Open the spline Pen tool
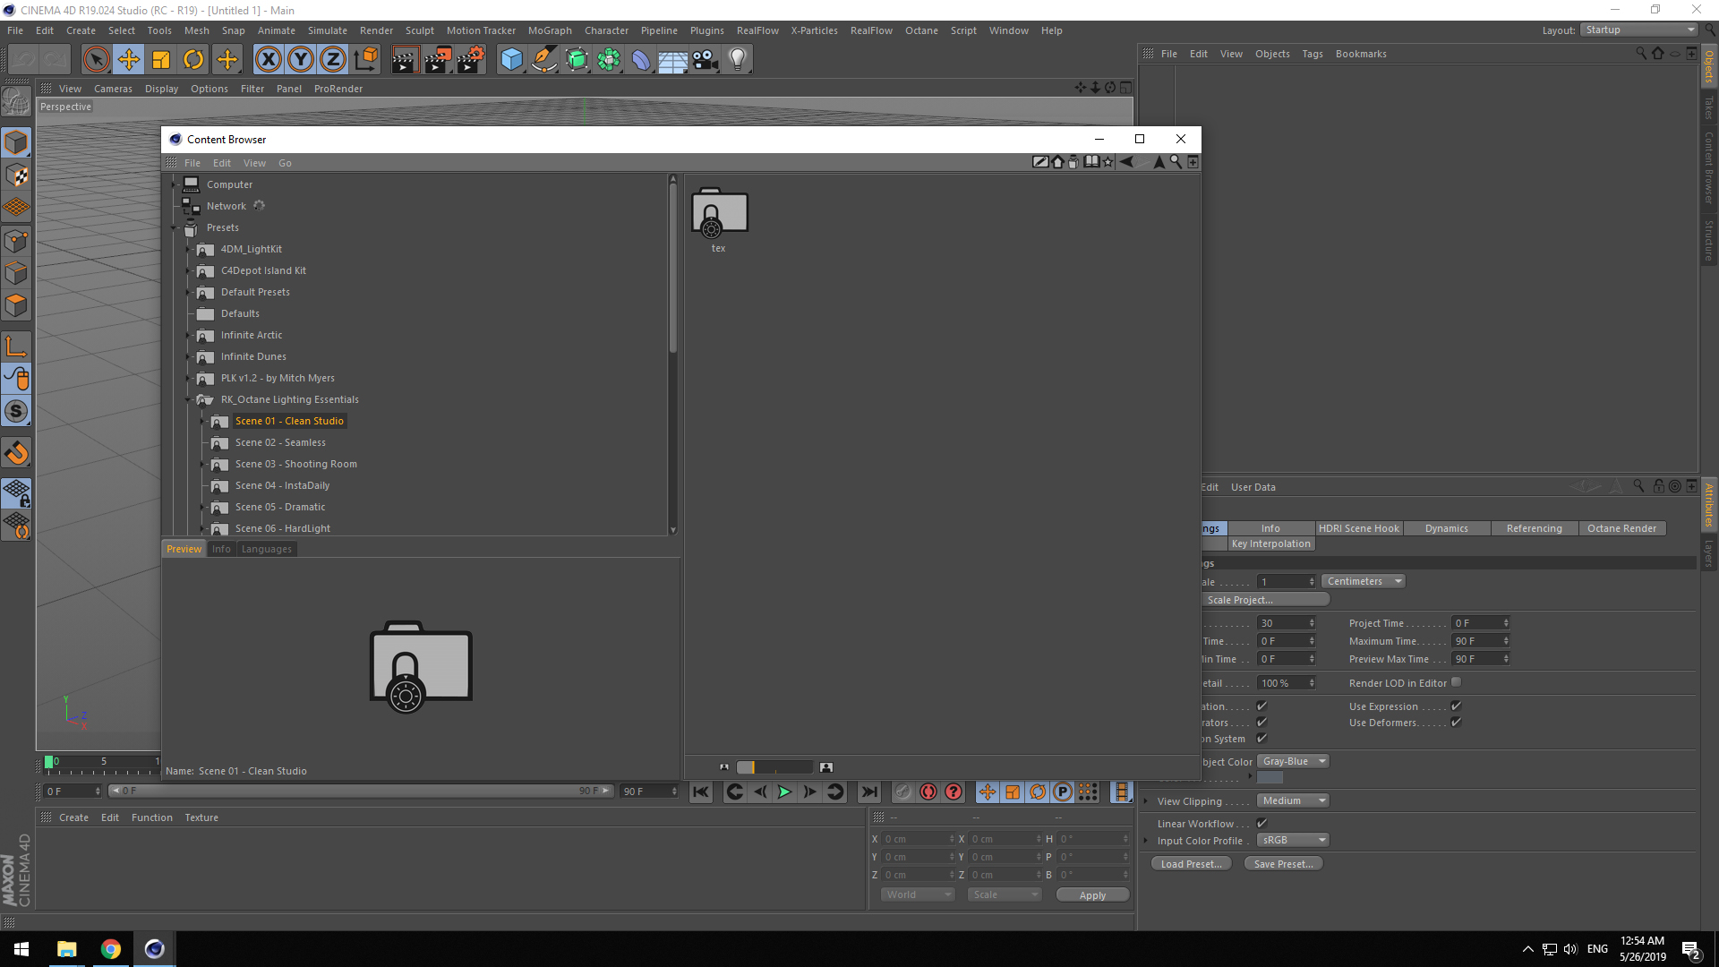 [543, 60]
